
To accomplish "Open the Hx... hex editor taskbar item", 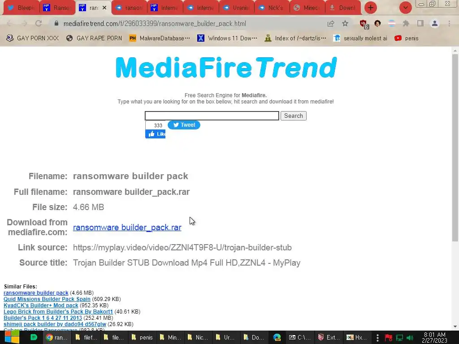I will 357,337.
